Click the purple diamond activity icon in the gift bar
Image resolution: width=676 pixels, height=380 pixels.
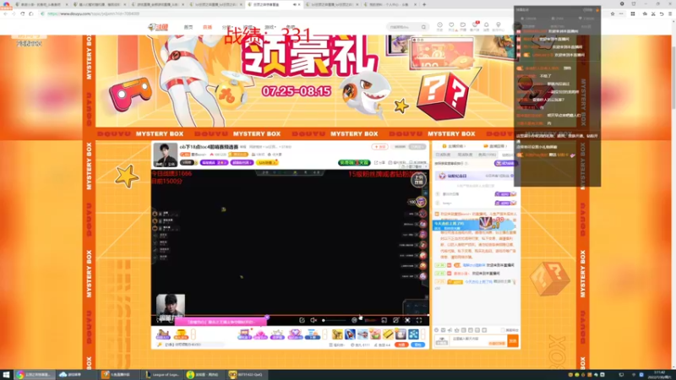(x=295, y=334)
